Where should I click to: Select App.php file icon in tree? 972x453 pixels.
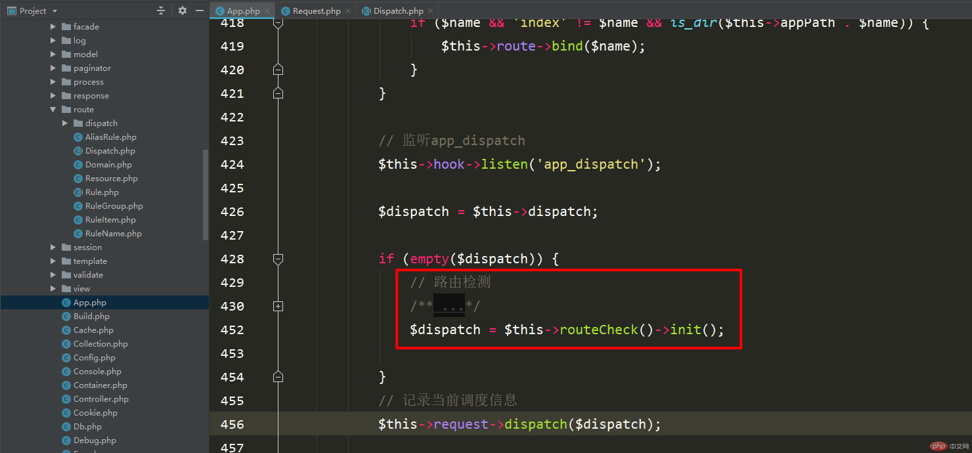point(66,303)
